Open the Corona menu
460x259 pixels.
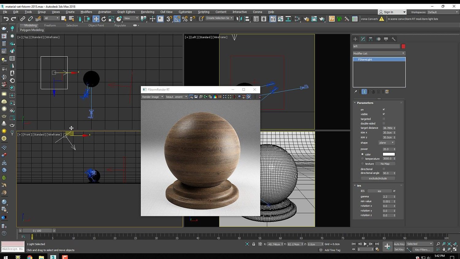click(x=257, y=12)
